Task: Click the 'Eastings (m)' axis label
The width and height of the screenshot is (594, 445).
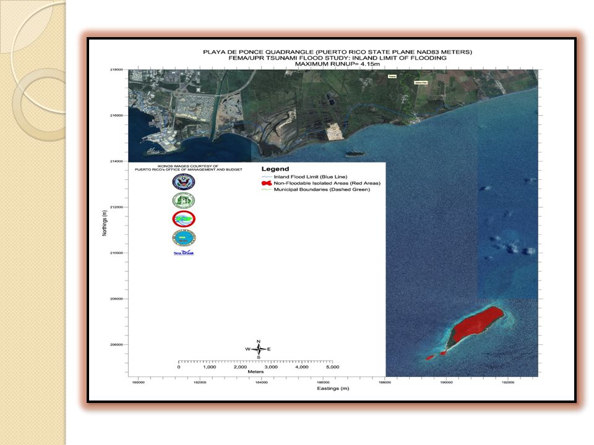Action: point(333,388)
